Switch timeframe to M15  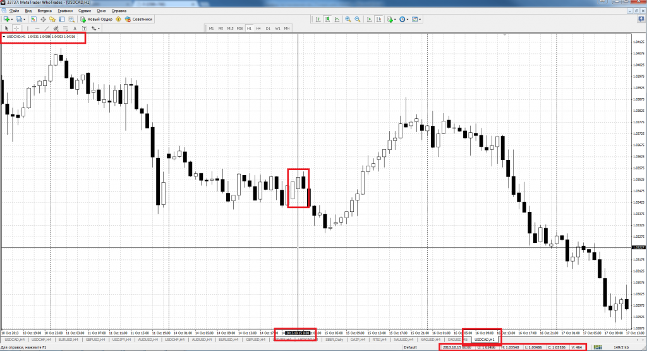[230, 28]
